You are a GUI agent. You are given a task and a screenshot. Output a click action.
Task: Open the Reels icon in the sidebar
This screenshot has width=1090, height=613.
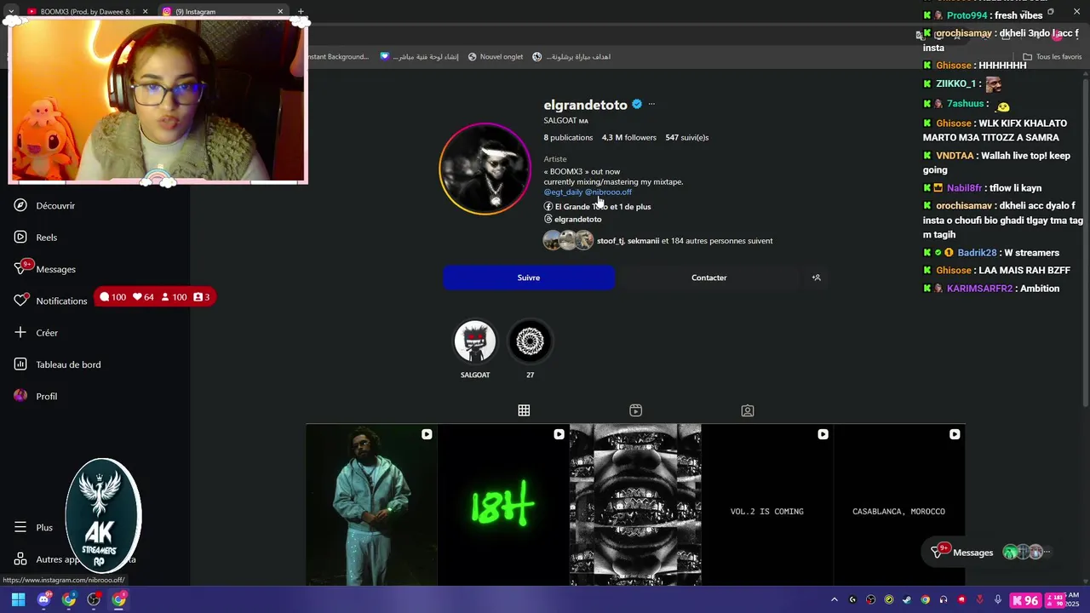[20, 237]
